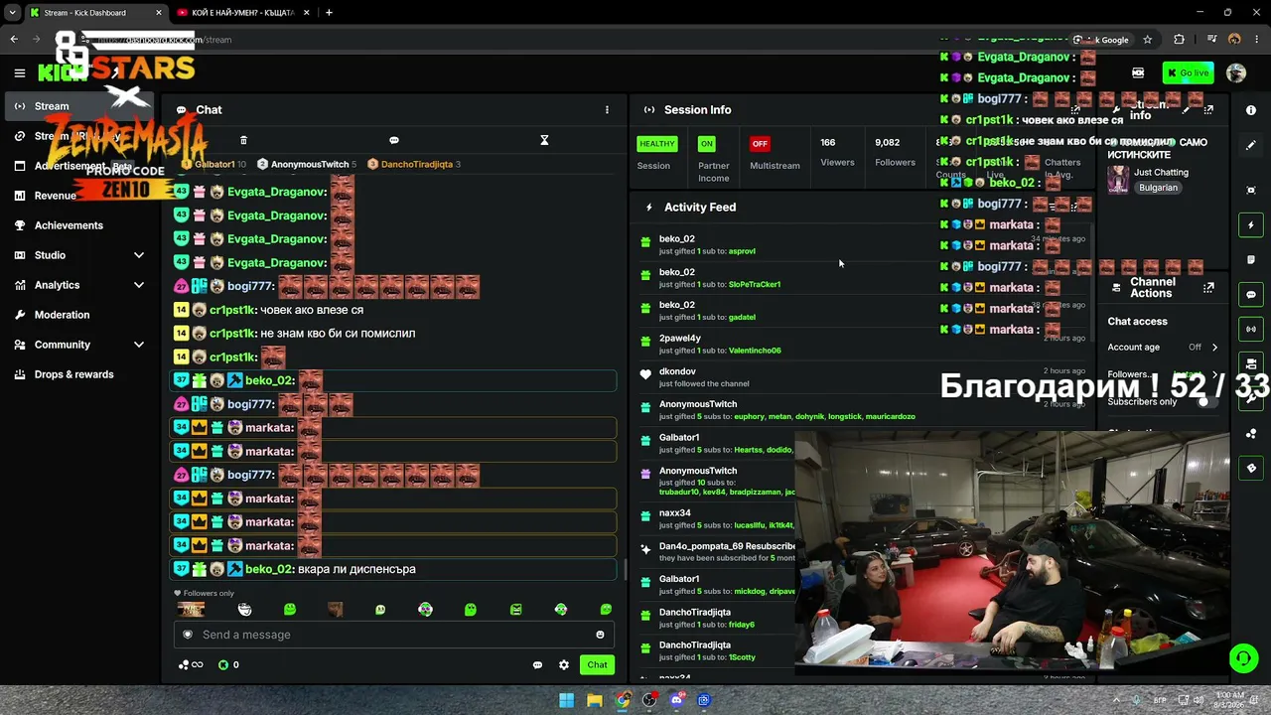Pop out the Channel Actions panel
Image resolution: width=1271 pixels, height=715 pixels.
coord(1208,288)
